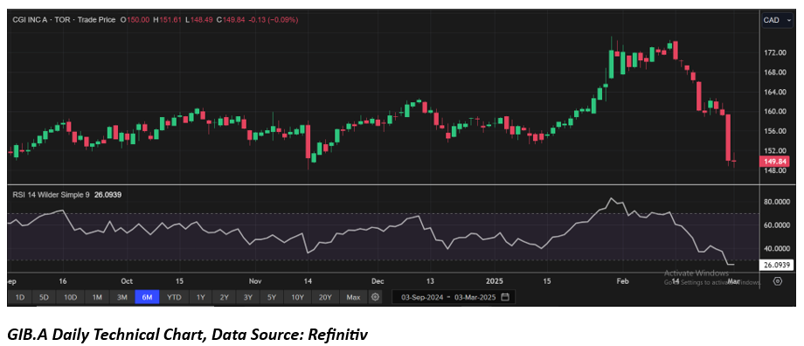This screenshot has width=804, height=346.
Task: Choose the 1M range button
Action: [x=97, y=297]
